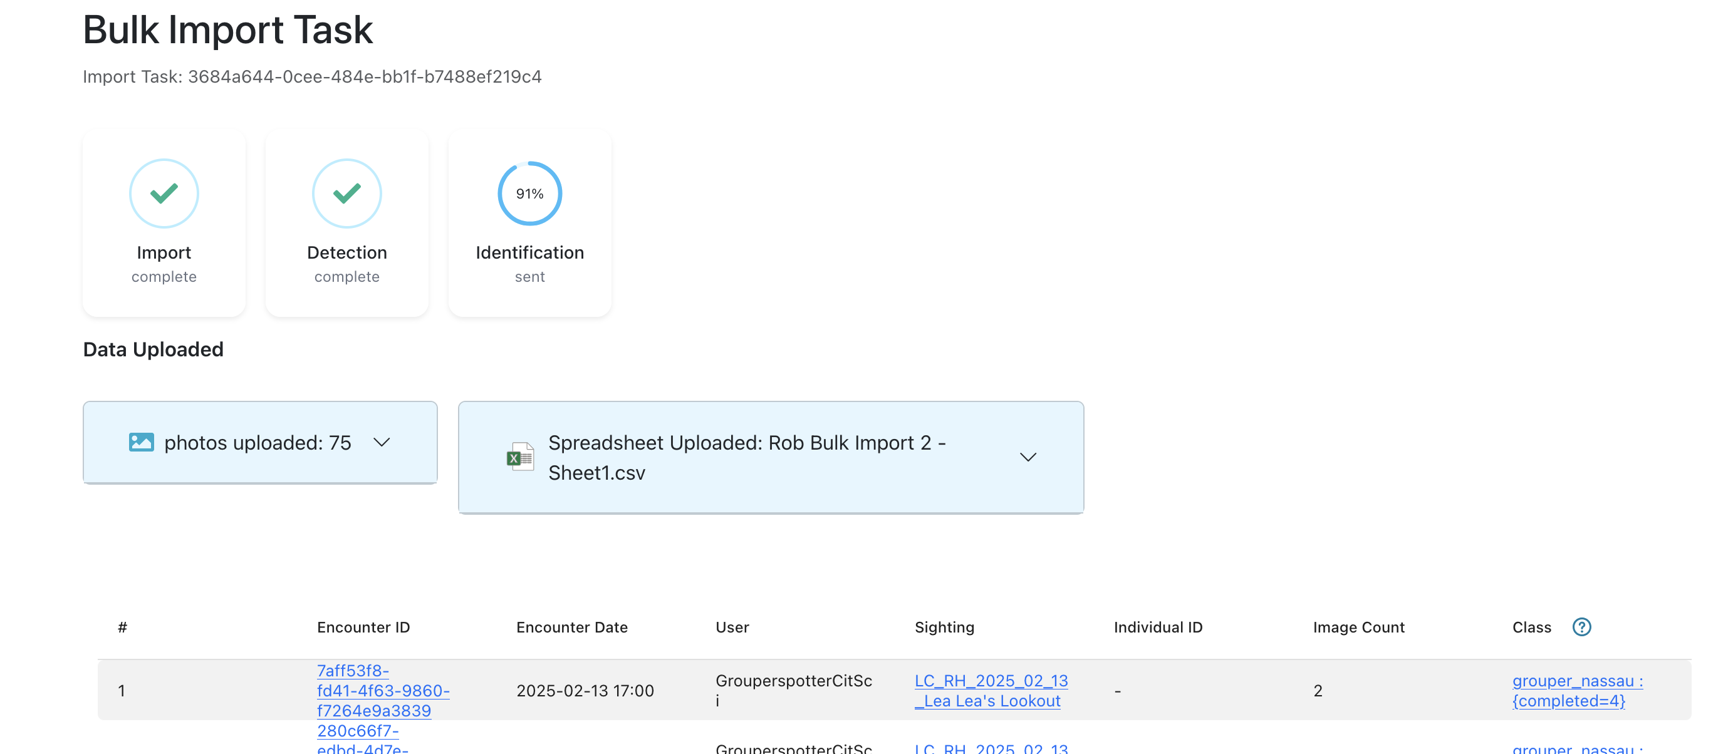The image size is (1728, 754).
Task: Click the 91% Identification progress circle
Action: pos(529,194)
